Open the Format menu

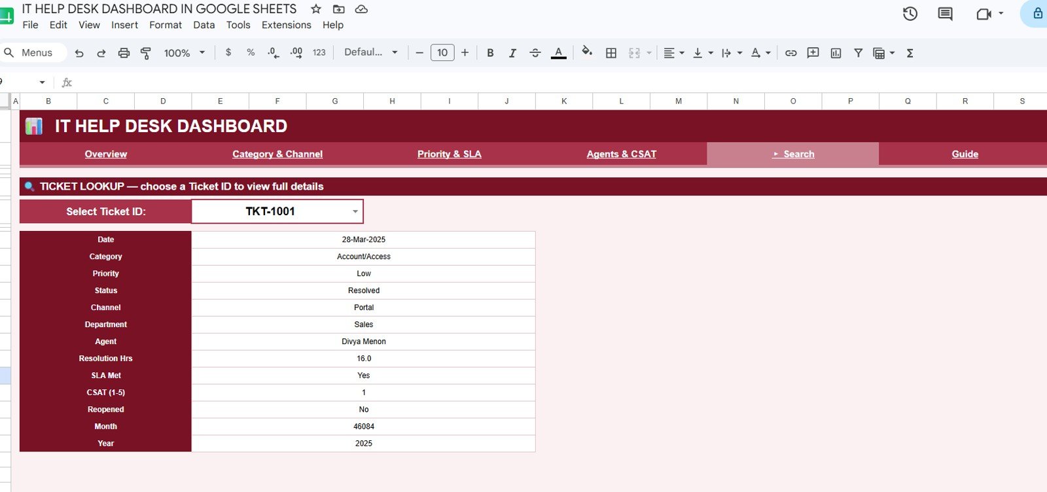coord(166,25)
